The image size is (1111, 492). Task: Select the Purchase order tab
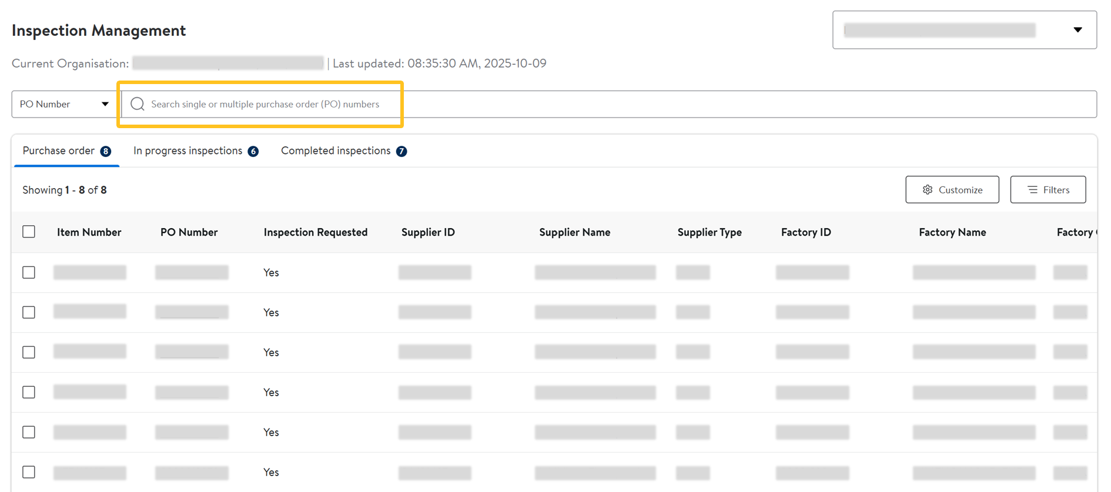(58, 151)
